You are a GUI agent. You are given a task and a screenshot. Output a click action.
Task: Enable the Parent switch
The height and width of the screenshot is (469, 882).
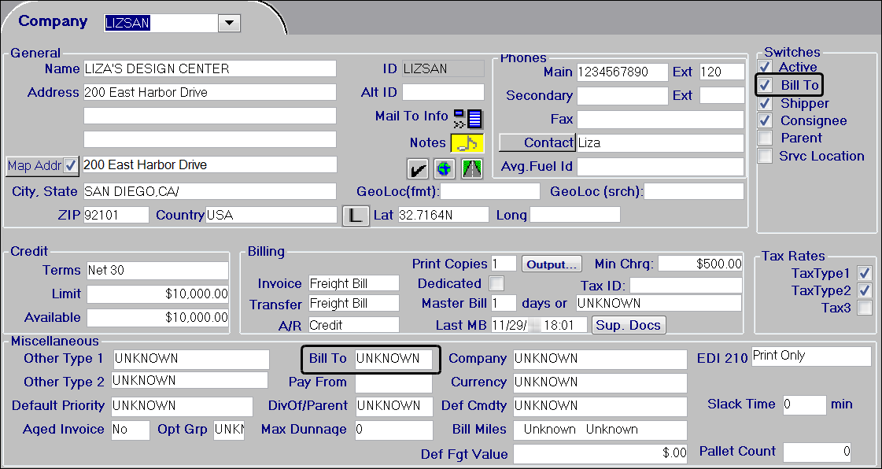coord(765,138)
